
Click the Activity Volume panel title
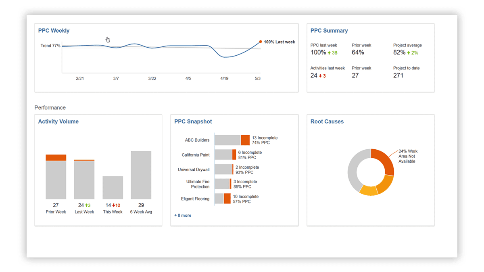point(58,121)
